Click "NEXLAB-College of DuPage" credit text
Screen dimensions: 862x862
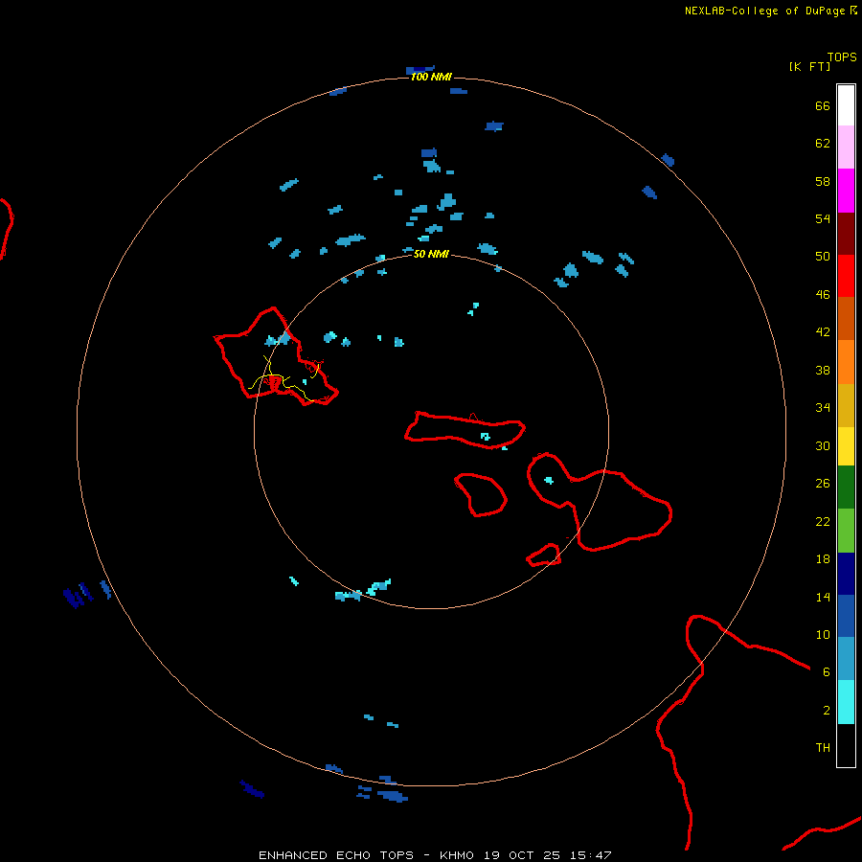click(764, 11)
